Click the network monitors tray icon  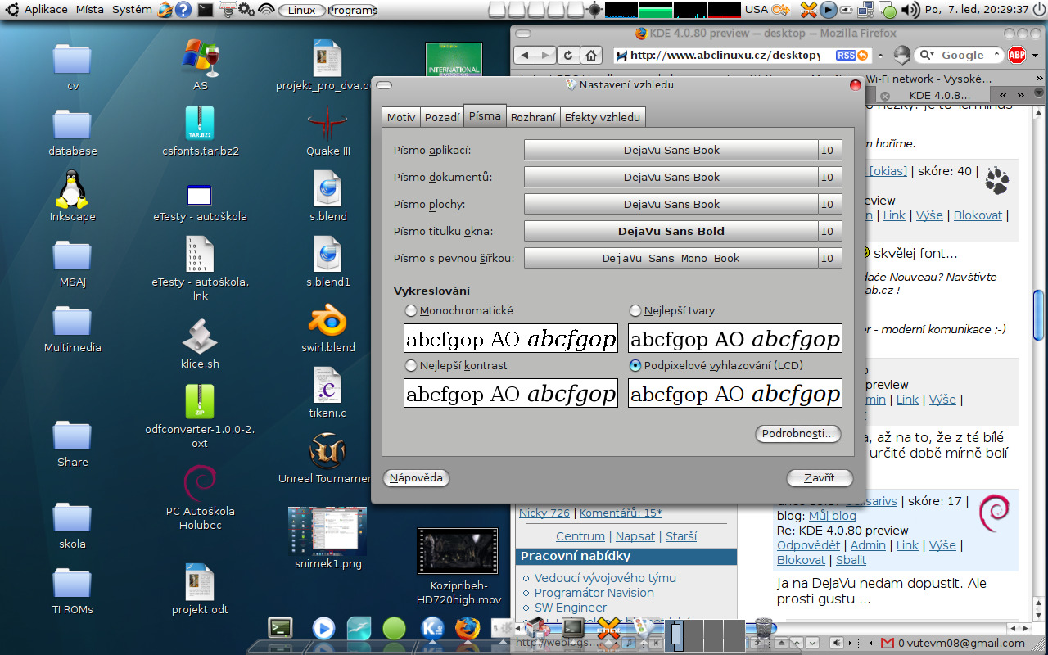[x=866, y=10]
